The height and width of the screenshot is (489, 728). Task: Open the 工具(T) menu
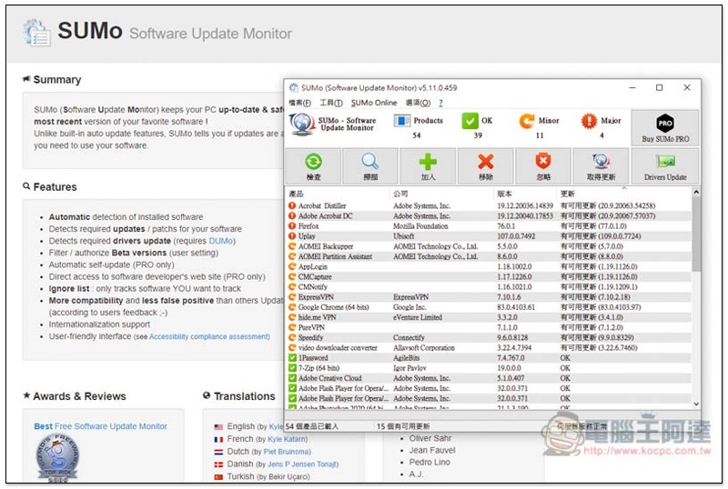click(x=331, y=103)
